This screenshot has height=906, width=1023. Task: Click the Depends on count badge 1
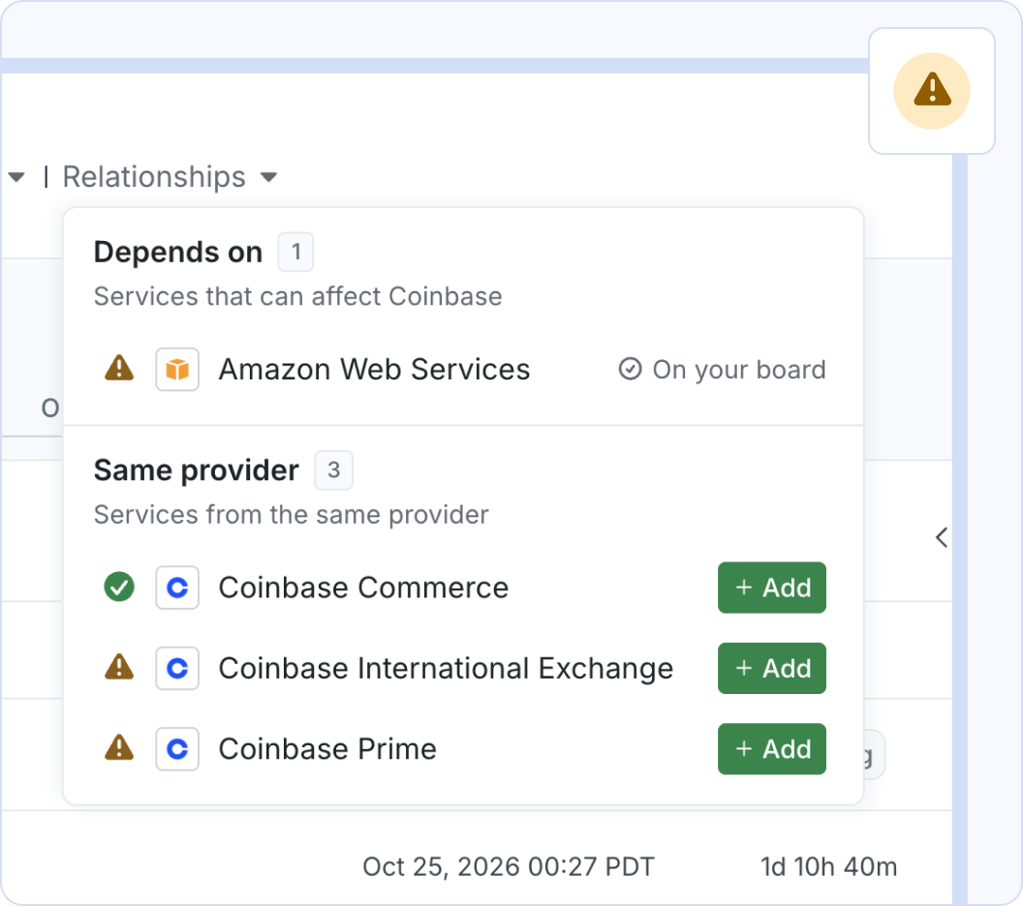(x=295, y=252)
